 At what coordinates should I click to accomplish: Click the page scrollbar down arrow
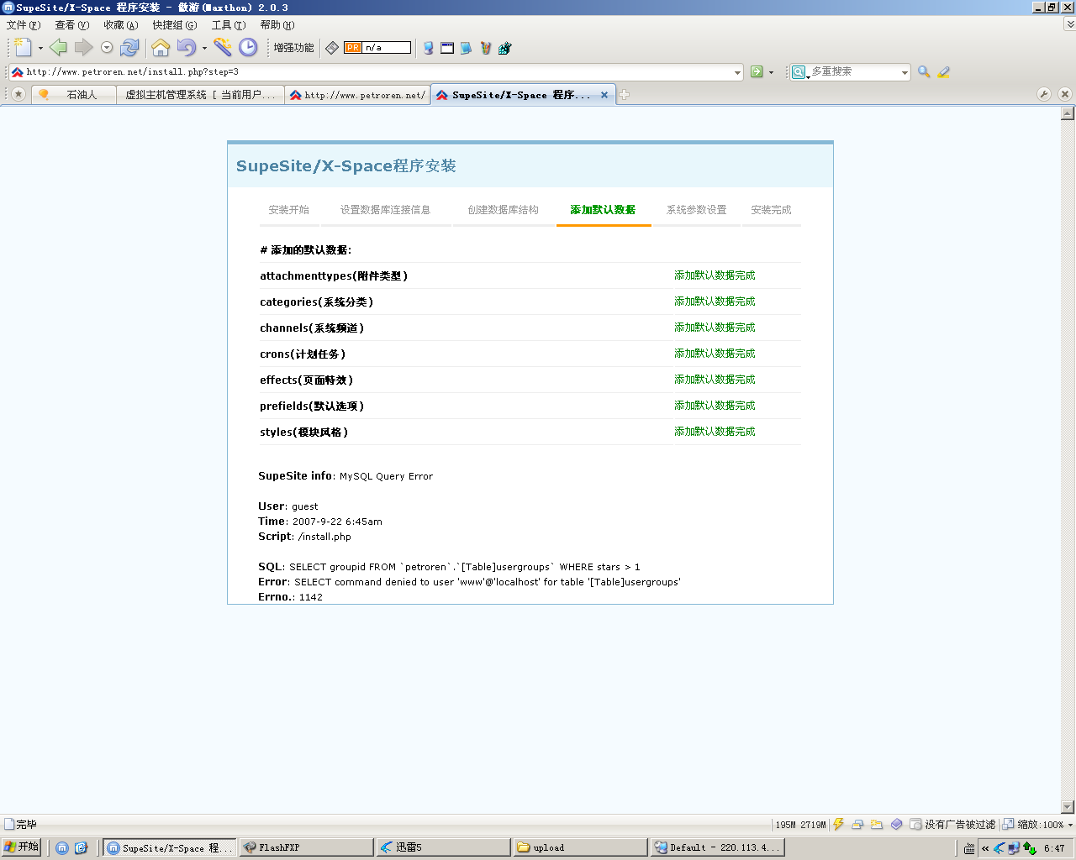click(1068, 807)
